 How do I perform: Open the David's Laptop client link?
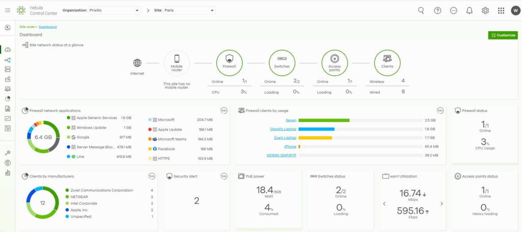pyautogui.click(x=283, y=129)
